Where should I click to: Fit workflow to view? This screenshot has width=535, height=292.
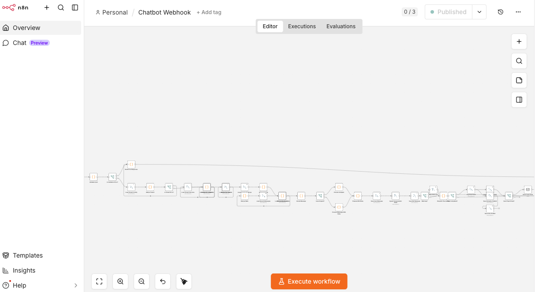[x=99, y=281]
